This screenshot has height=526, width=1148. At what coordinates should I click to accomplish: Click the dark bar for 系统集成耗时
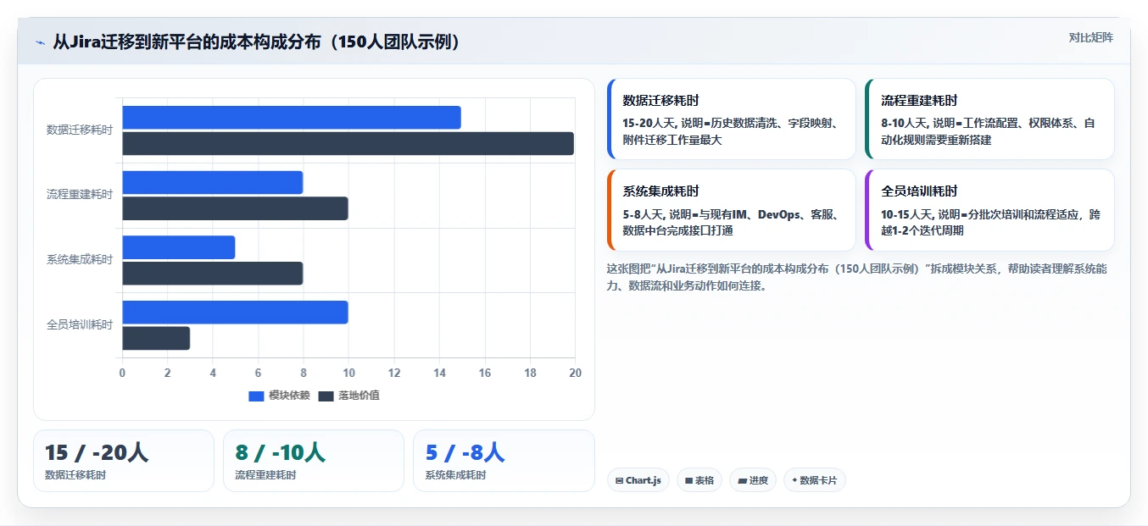click(213, 274)
